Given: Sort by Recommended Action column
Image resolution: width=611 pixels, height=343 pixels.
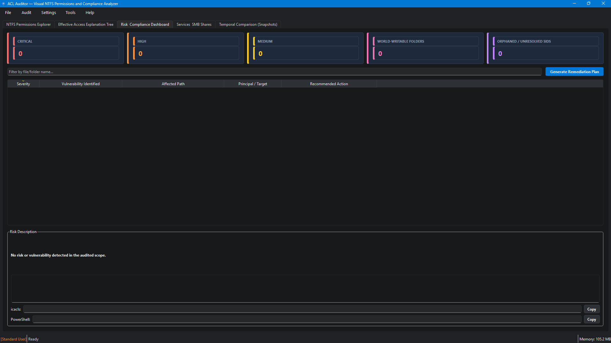Looking at the screenshot, I should (x=329, y=84).
